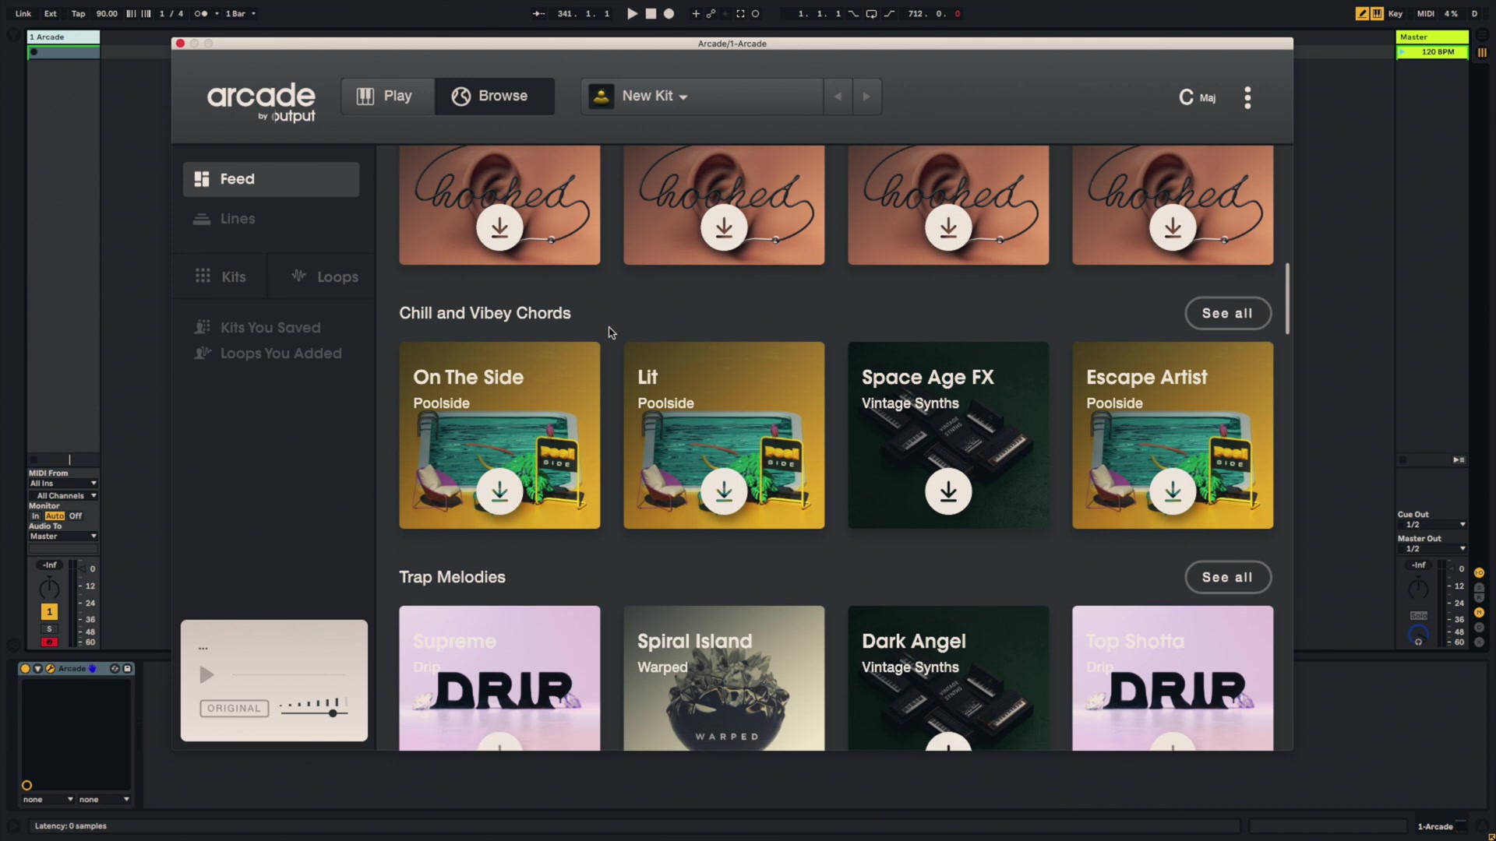Viewport: 1496px width, 841px height.
Task: Click the Arcade device hot-swap icon
Action: pyautogui.click(x=115, y=668)
